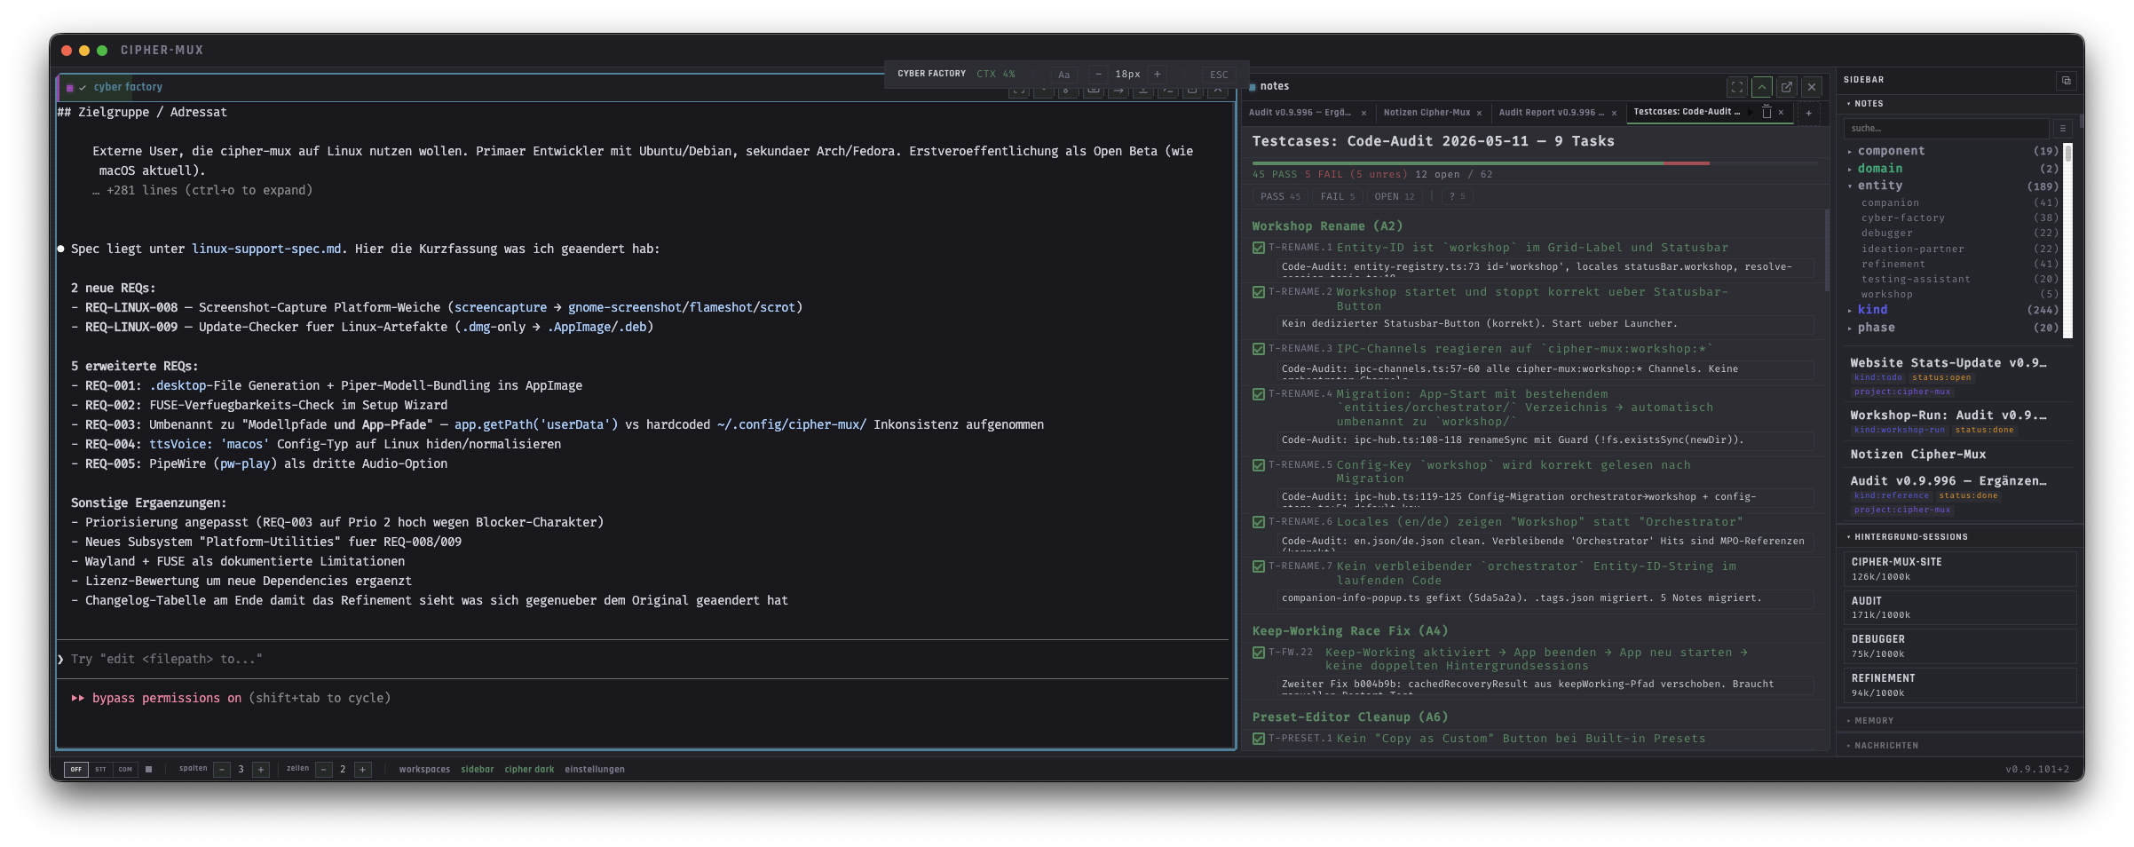Viewport: 2134px width, 847px height.
Task: Click the Aa font button
Action: pyautogui.click(x=1063, y=75)
